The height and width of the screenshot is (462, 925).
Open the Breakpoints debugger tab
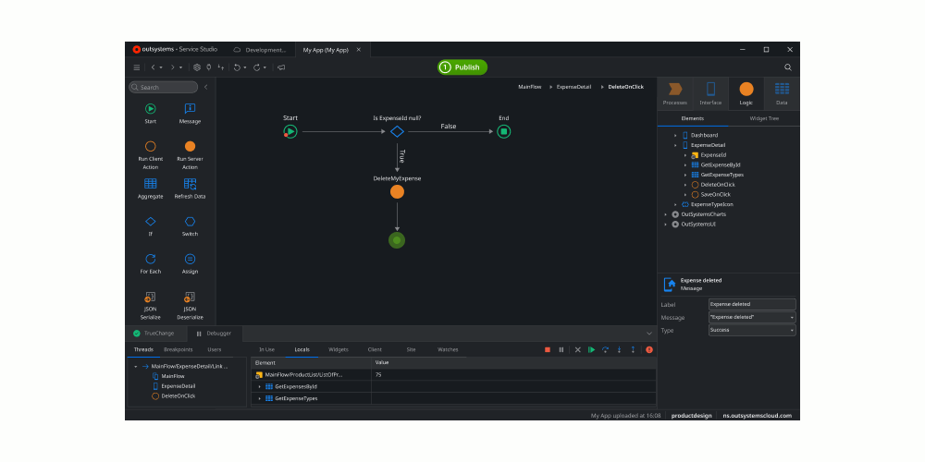click(x=179, y=349)
